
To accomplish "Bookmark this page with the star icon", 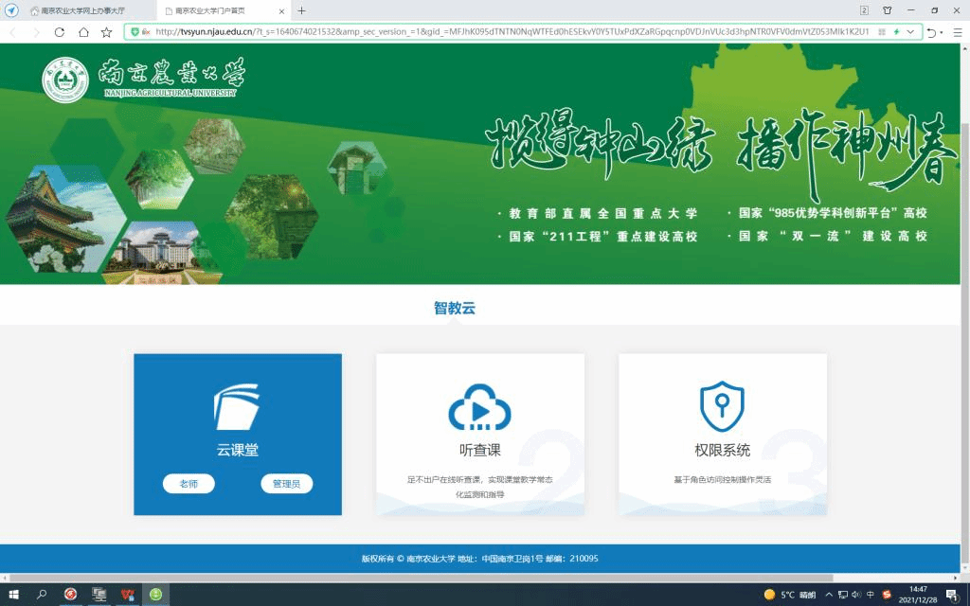I will tap(107, 31).
